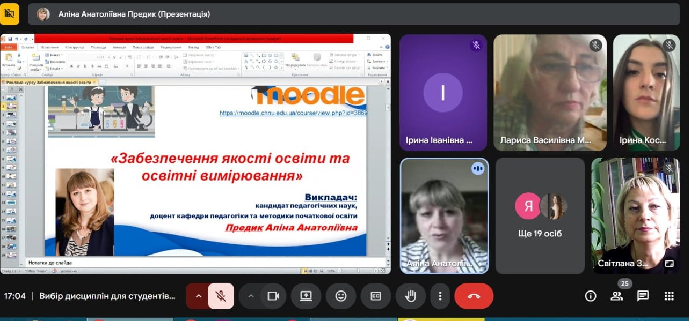Click the Undo icon in Quick Access toolbar
Viewport: 691px width, 321px height.
click(17, 39)
